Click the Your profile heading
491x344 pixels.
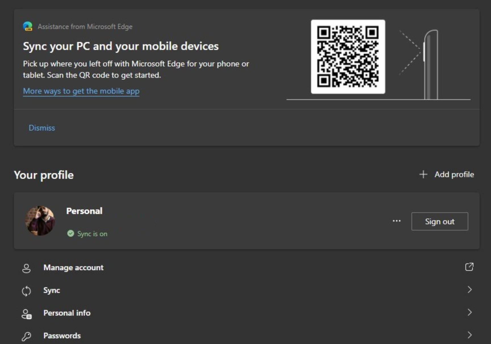click(x=44, y=175)
